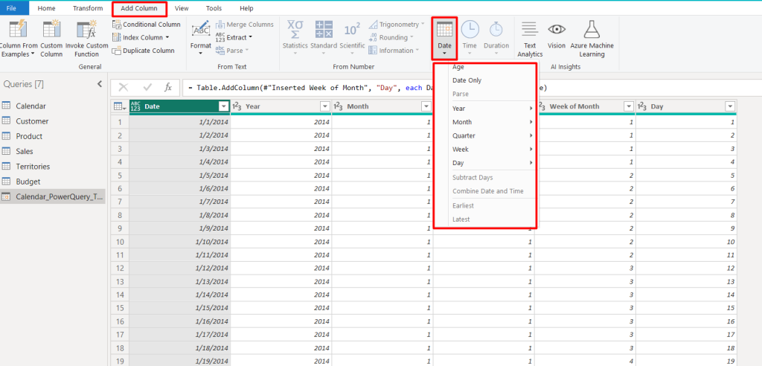
Task: Click the Duration stopwatch icon
Action: (x=496, y=30)
